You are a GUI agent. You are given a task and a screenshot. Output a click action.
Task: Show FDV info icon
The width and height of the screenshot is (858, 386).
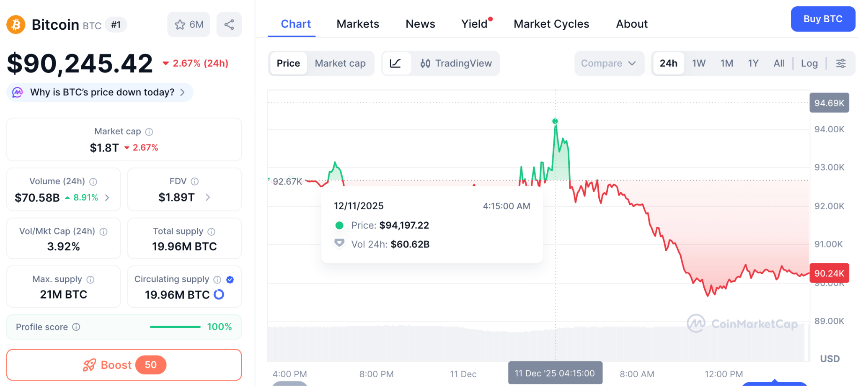(195, 181)
